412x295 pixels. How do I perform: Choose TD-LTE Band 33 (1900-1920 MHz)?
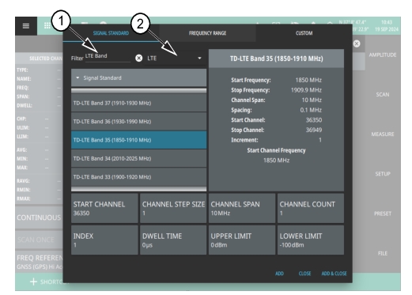(x=138, y=176)
